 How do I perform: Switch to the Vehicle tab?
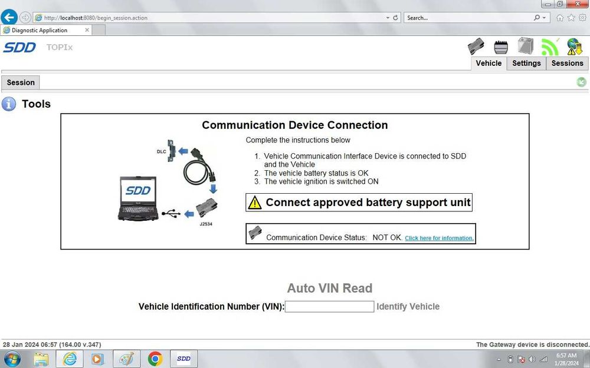[489, 63]
